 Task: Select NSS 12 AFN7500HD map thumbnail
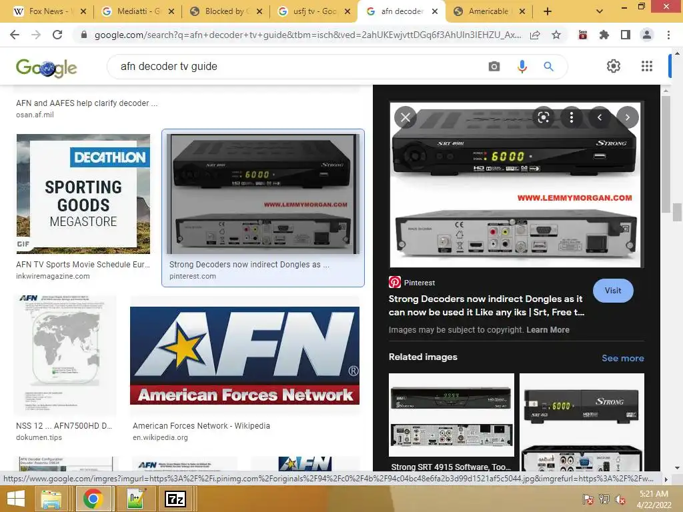pyautogui.click(x=65, y=355)
